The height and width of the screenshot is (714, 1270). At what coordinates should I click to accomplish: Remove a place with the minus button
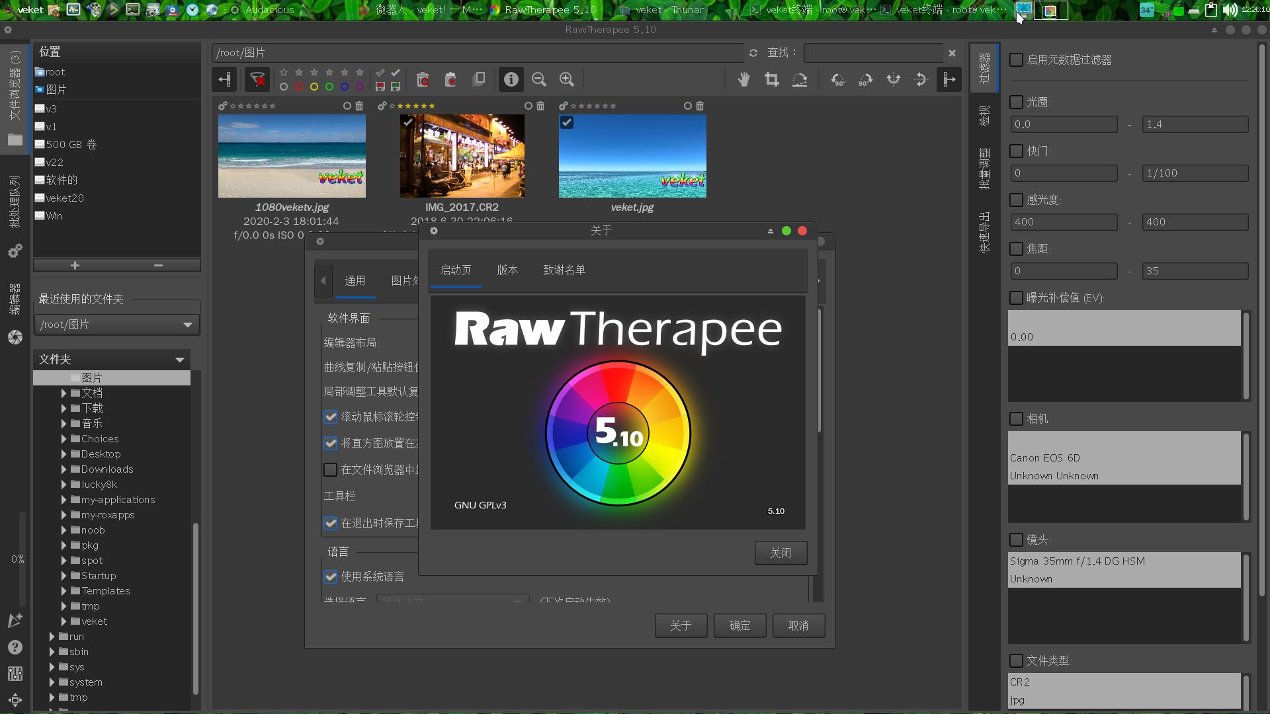[158, 265]
